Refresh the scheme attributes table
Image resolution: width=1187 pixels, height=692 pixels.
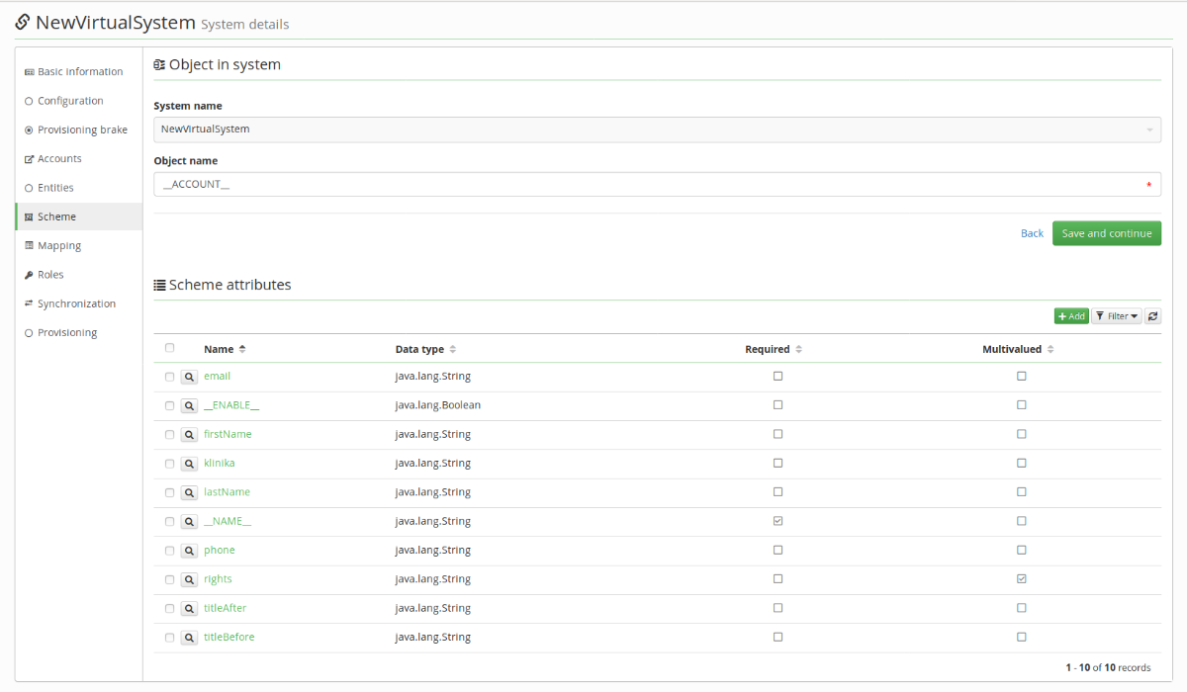point(1153,316)
